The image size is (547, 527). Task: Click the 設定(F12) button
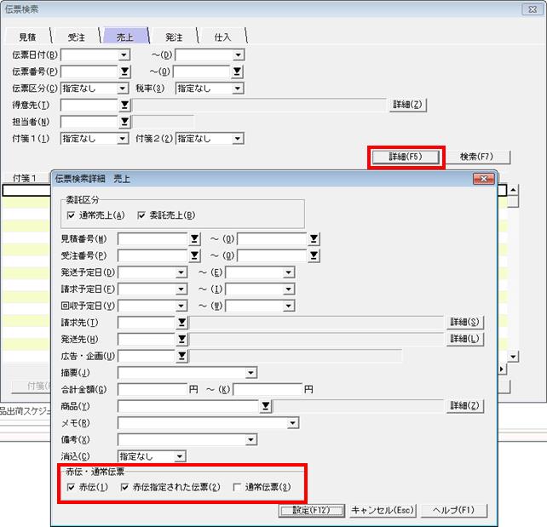coord(312,511)
